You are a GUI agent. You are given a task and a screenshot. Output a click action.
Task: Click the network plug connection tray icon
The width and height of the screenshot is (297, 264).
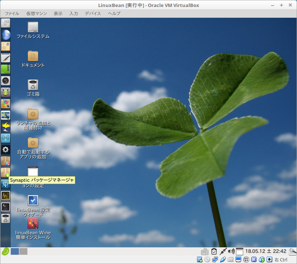tap(223, 251)
